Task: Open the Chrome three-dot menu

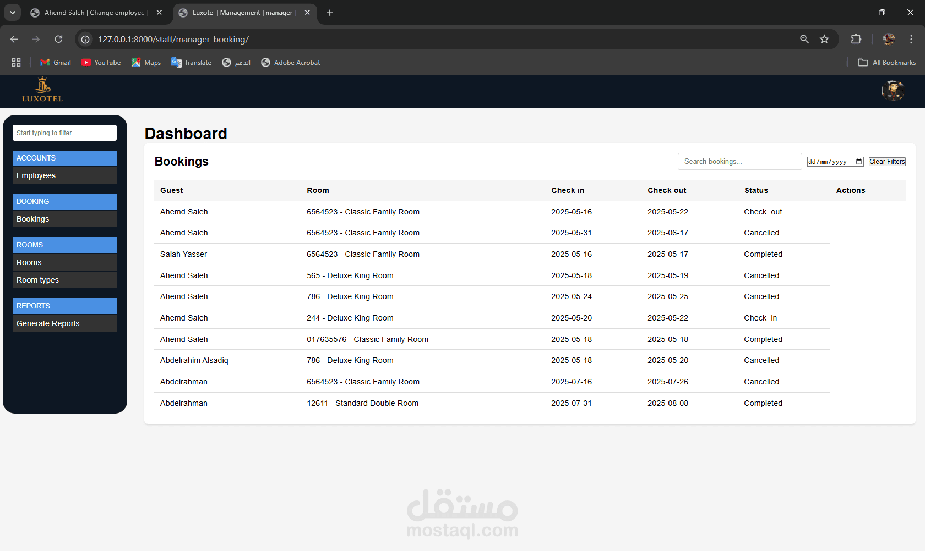Action: tap(911, 39)
